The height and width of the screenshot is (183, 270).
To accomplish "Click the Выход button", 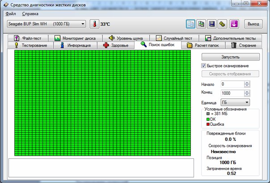I will coord(253,24).
